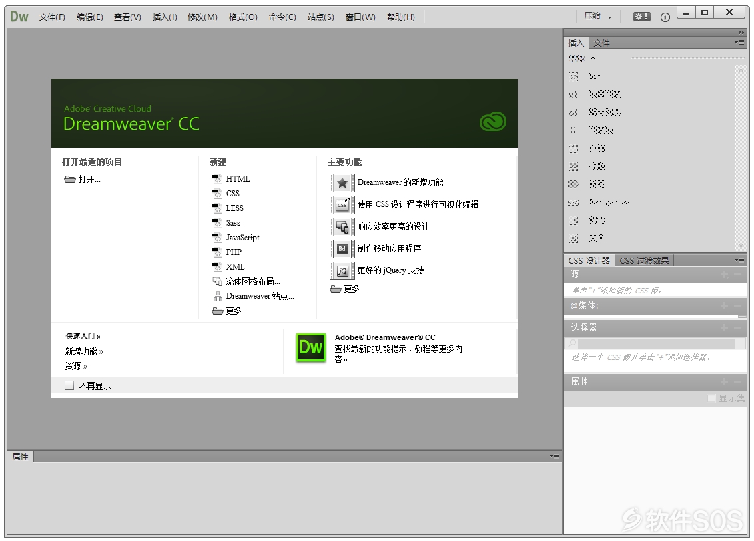This screenshot has width=754, height=541.
Task: Expand the Insert panel category dropdown
Action: (x=593, y=58)
